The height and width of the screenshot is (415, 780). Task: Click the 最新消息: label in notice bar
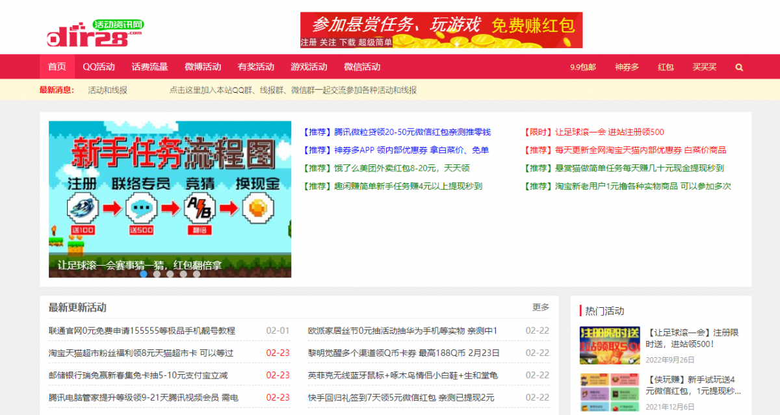(x=57, y=90)
